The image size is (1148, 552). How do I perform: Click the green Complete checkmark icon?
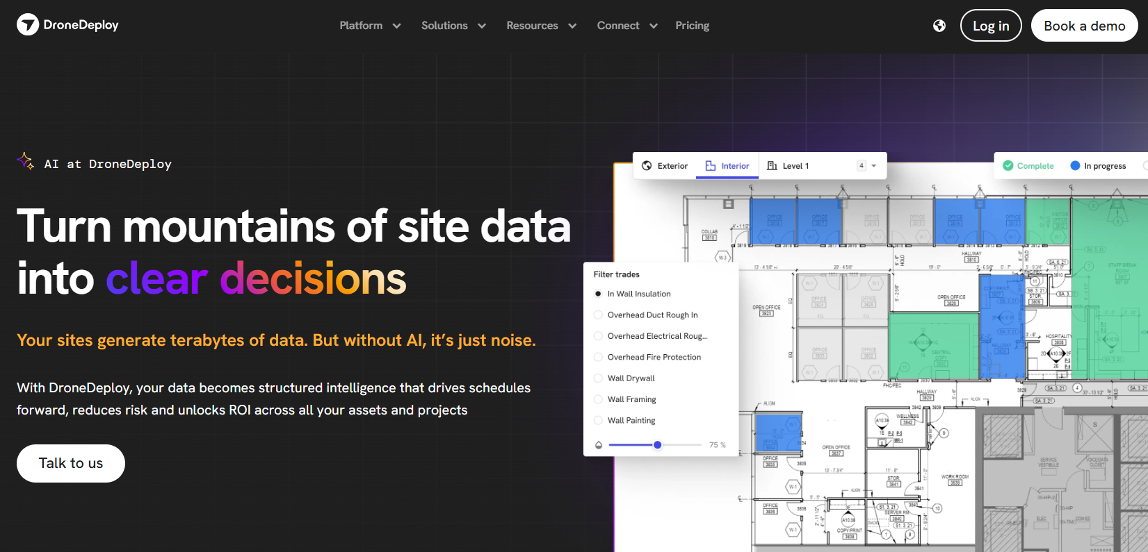pos(1008,166)
